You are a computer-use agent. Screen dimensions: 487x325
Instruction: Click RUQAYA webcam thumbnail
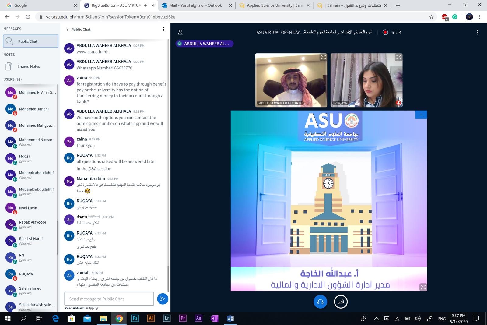366,80
